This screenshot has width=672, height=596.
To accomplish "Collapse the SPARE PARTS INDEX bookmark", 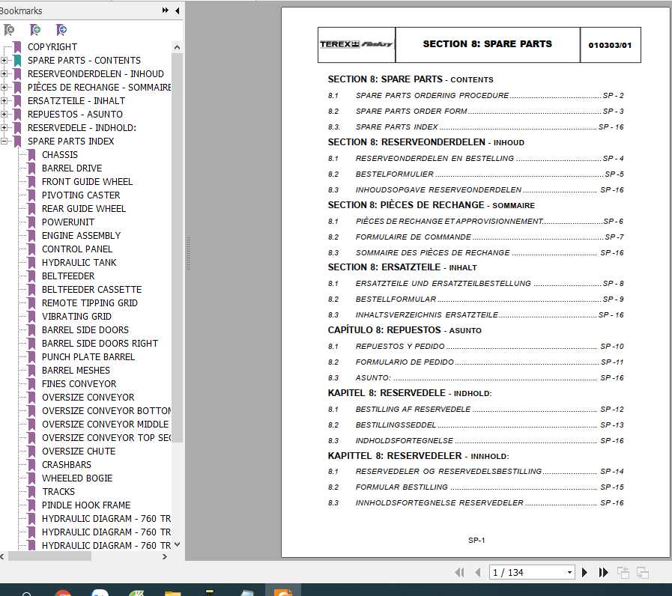I will [x=4, y=142].
